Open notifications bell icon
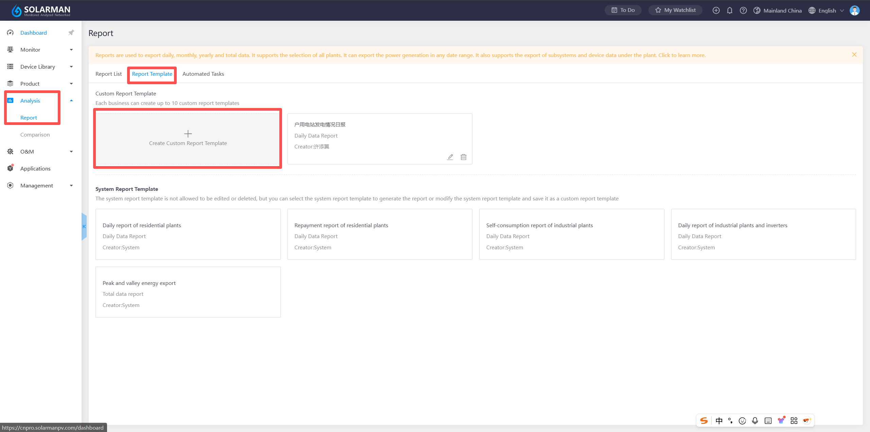 click(730, 11)
